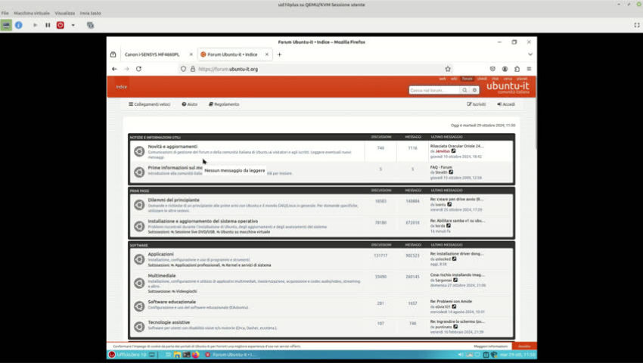
Task: Open advanced search gear icon
Action: 474,90
